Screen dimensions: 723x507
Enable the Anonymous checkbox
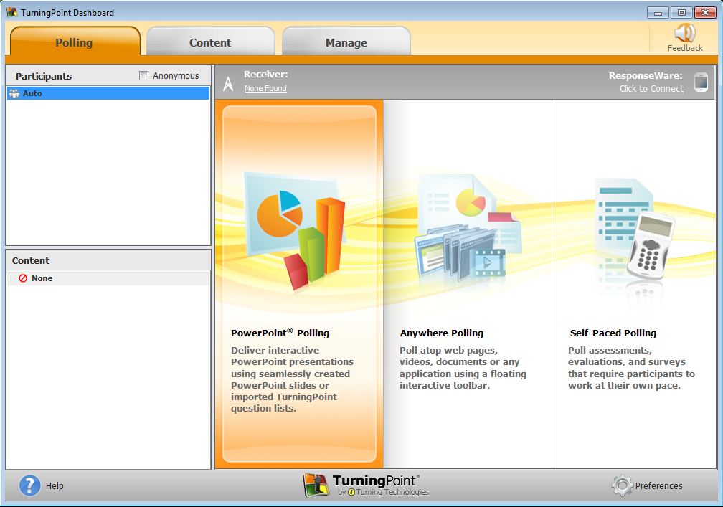coord(144,75)
